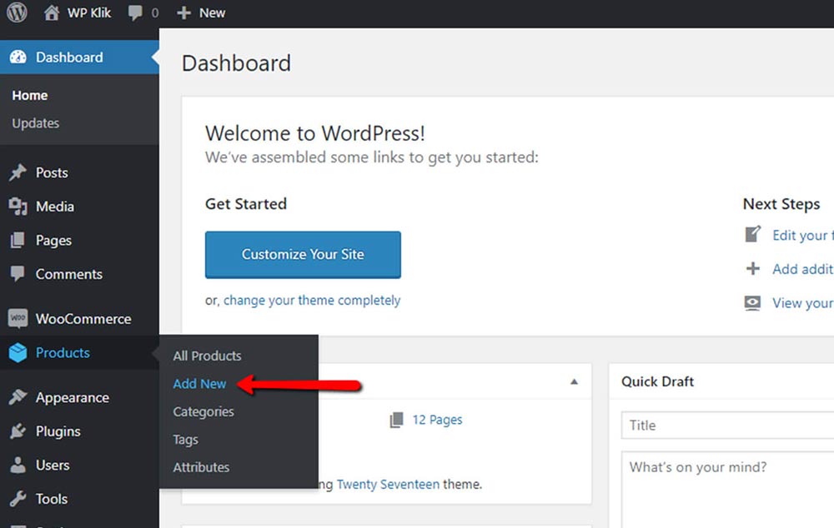Click the edit pencil icon under Next Steps
This screenshot has width=834, height=528.
[752, 234]
